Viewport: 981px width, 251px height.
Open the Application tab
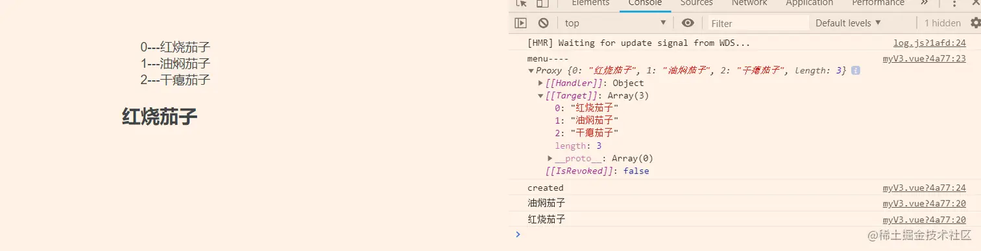(809, 3)
